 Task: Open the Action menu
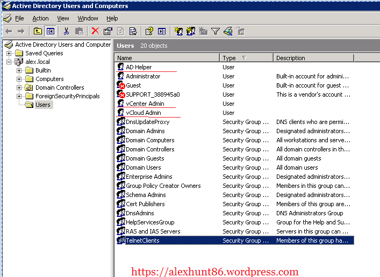point(40,18)
